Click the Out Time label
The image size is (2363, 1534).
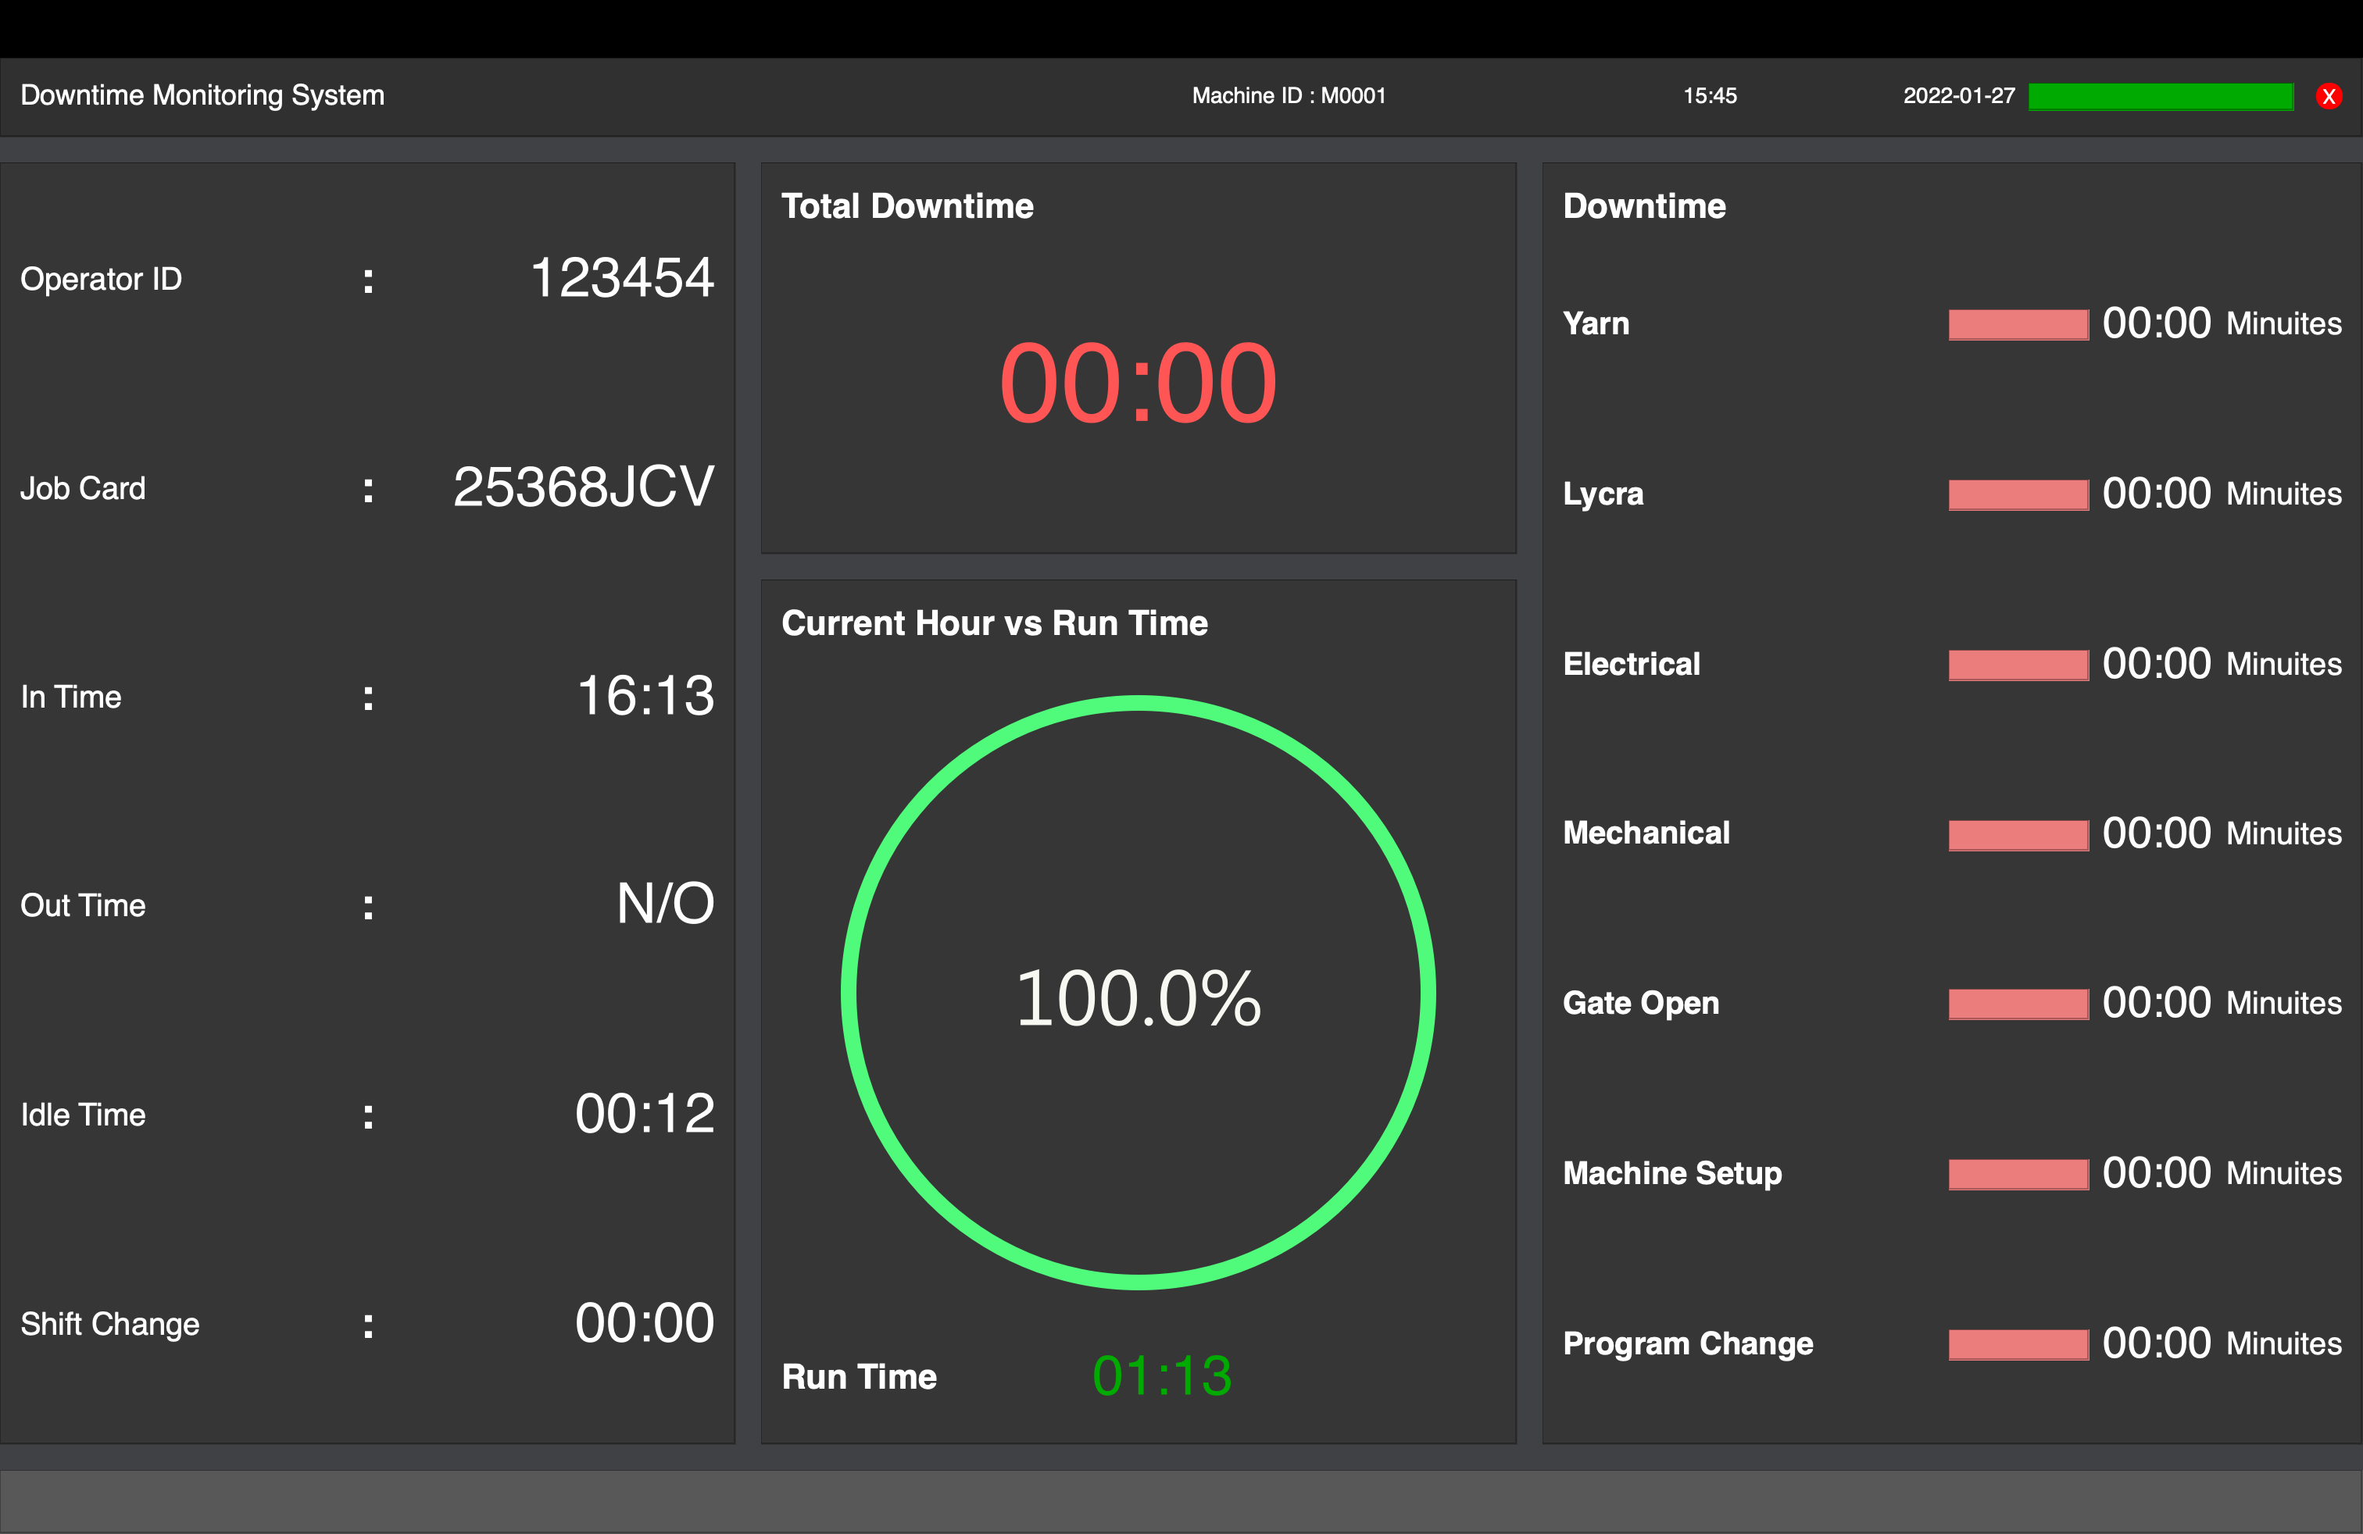(84, 906)
